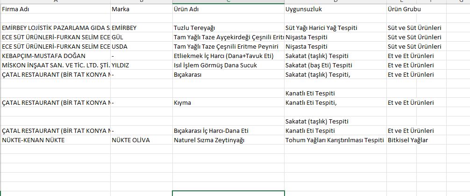Select the 'Uygunsuzluk' header cell

point(335,9)
